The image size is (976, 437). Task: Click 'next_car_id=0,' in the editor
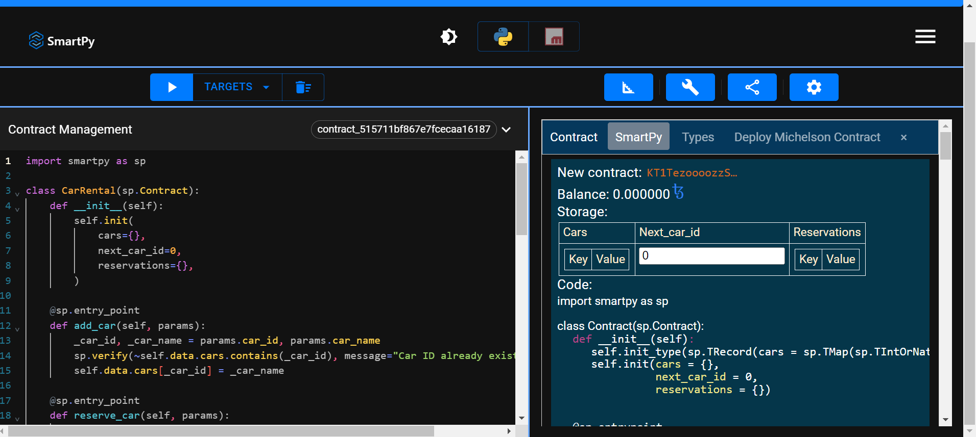139,251
